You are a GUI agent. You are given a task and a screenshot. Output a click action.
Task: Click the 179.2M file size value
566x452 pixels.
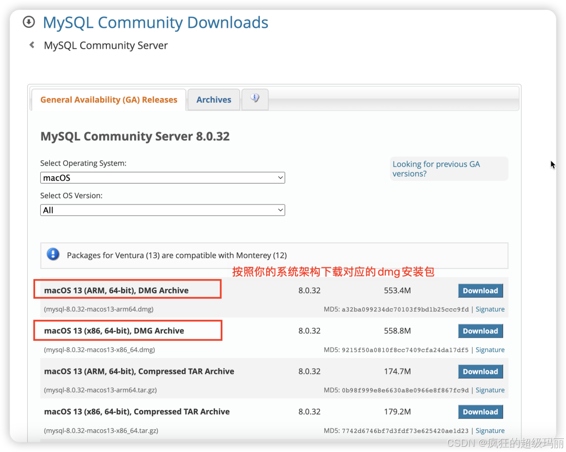coord(397,412)
